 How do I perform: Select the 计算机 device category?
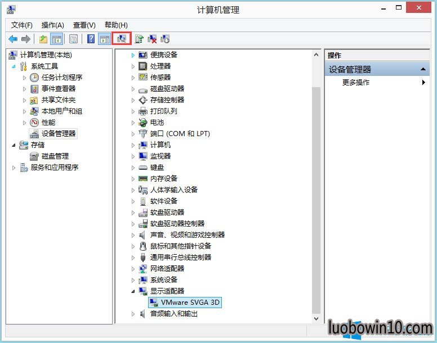tap(160, 145)
